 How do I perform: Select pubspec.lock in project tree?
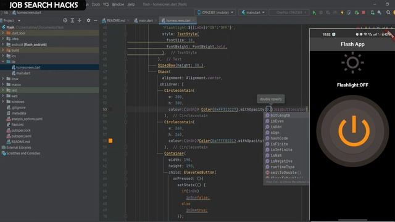[x=21, y=130]
